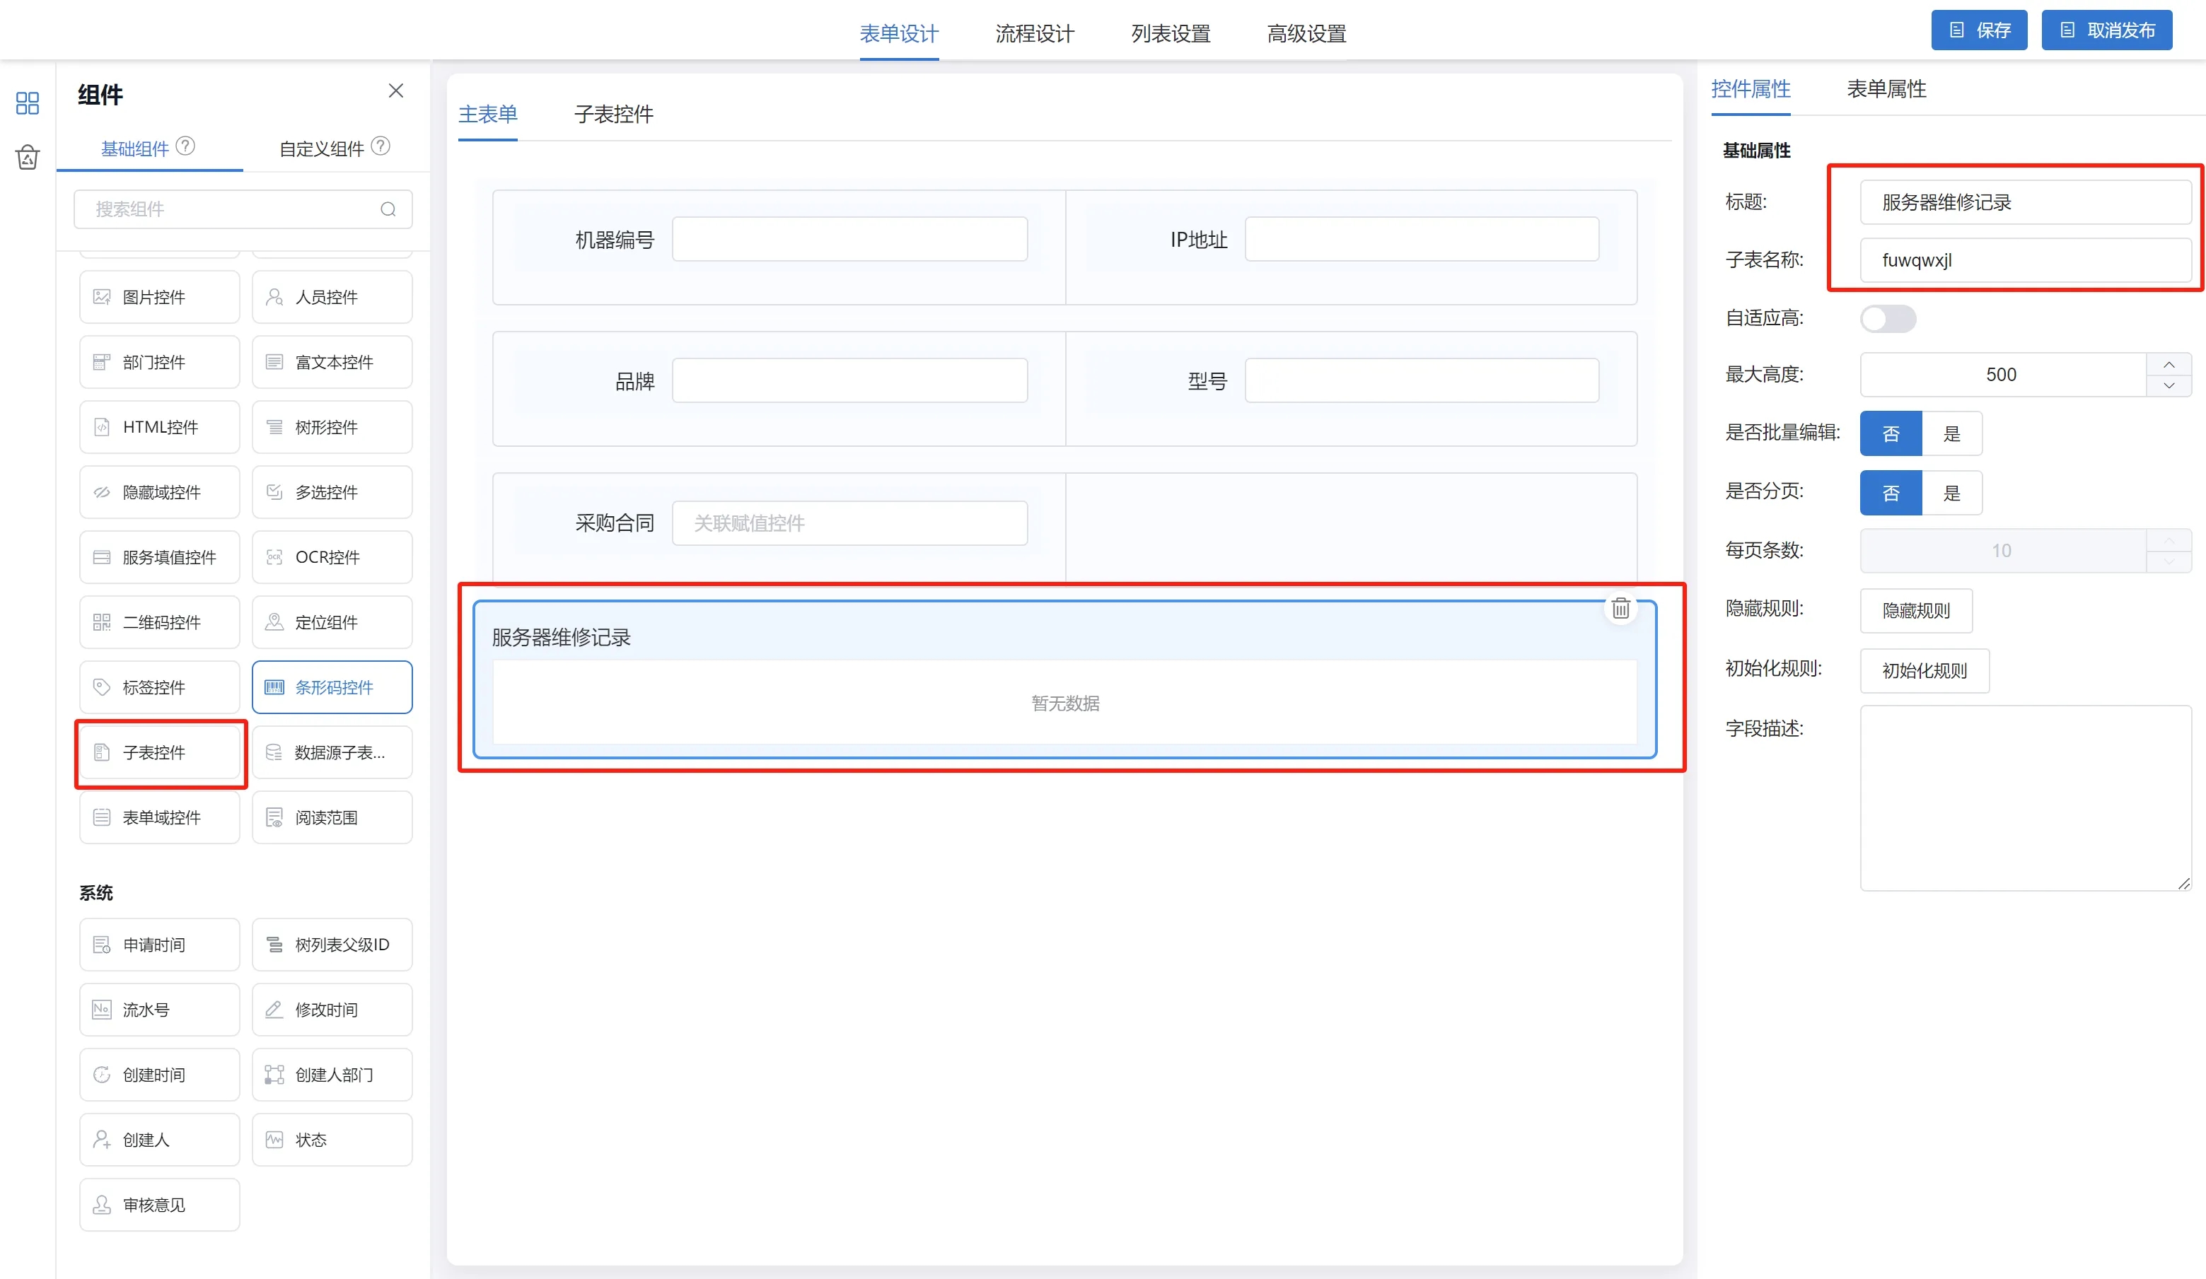Set 是否批量编辑 to 是
2206x1279 pixels.
pos(1951,434)
